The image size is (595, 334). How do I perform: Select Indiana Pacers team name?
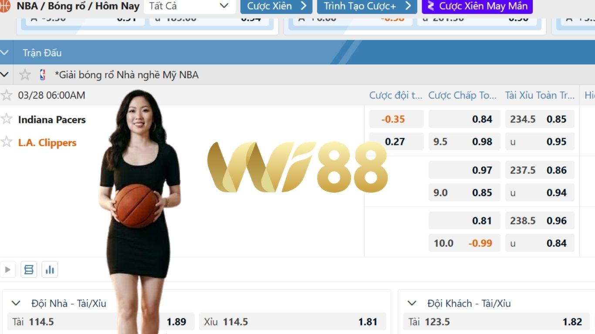click(x=52, y=120)
